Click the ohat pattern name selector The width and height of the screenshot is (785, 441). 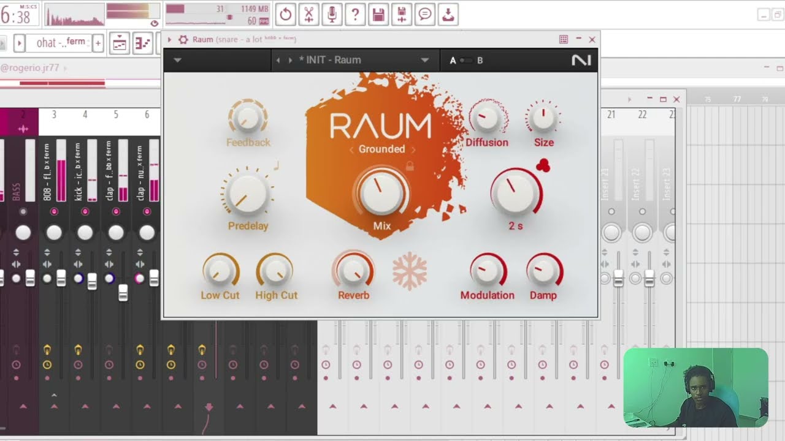[x=60, y=43]
